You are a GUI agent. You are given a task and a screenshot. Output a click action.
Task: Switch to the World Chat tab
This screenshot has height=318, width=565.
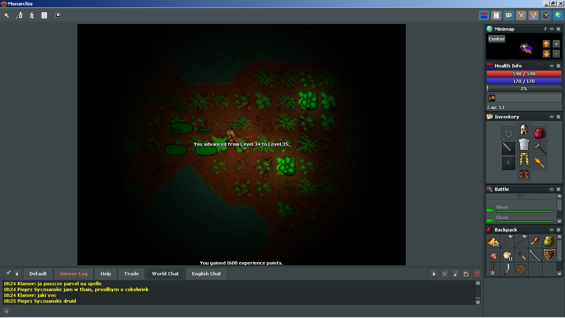pyautogui.click(x=165, y=274)
